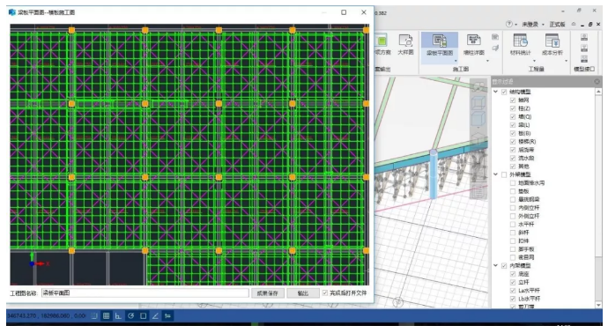The height and width of the screenshot is (333, 608).
Task: Click the top icon in 模型接口 group
Action: (x=584, y=37)
